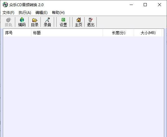167x137 pixels.
Task: Sort by the 序号 column header
Action: coord(17,33)
